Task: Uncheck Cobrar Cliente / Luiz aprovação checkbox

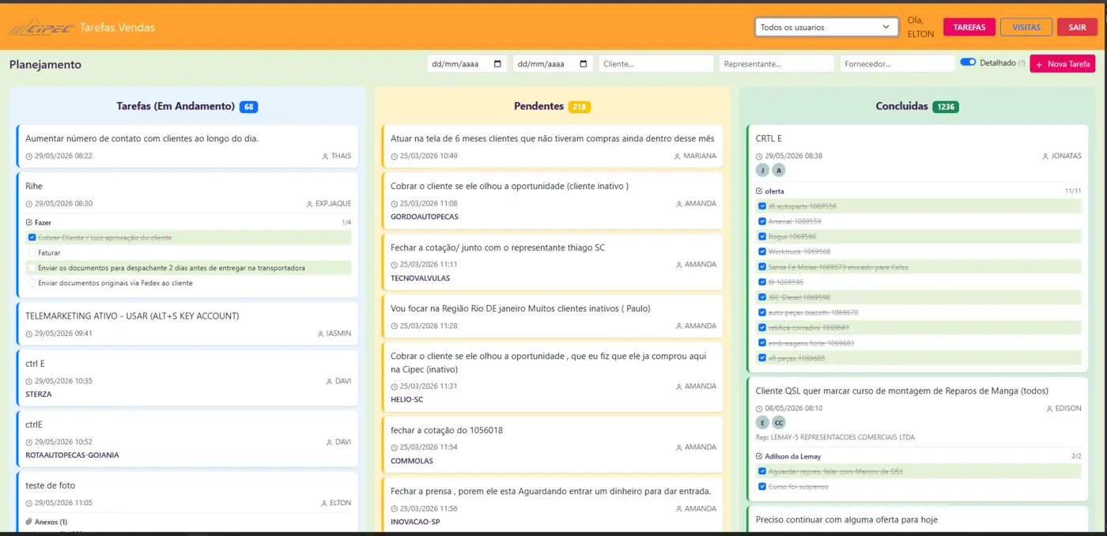Action: point(32,237)
